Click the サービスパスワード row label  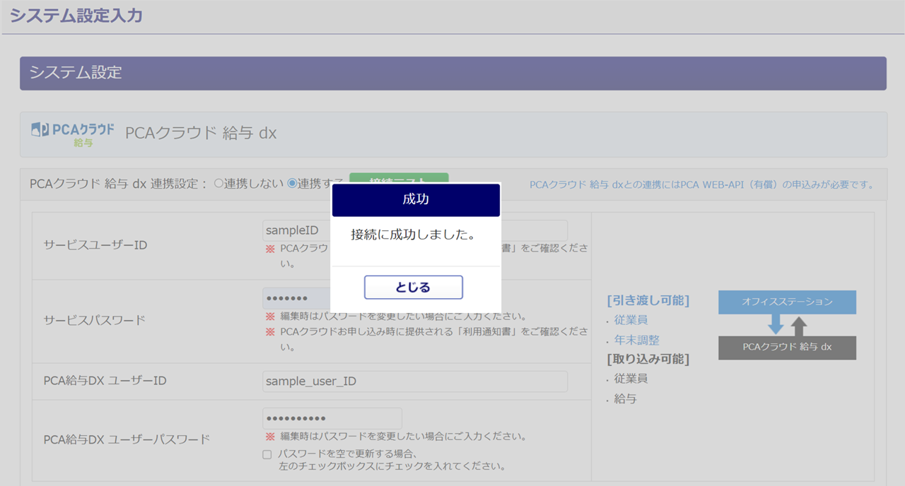[94, 320]
